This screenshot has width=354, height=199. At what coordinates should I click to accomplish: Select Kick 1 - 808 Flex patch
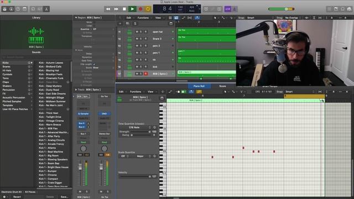tap(48, 128)
